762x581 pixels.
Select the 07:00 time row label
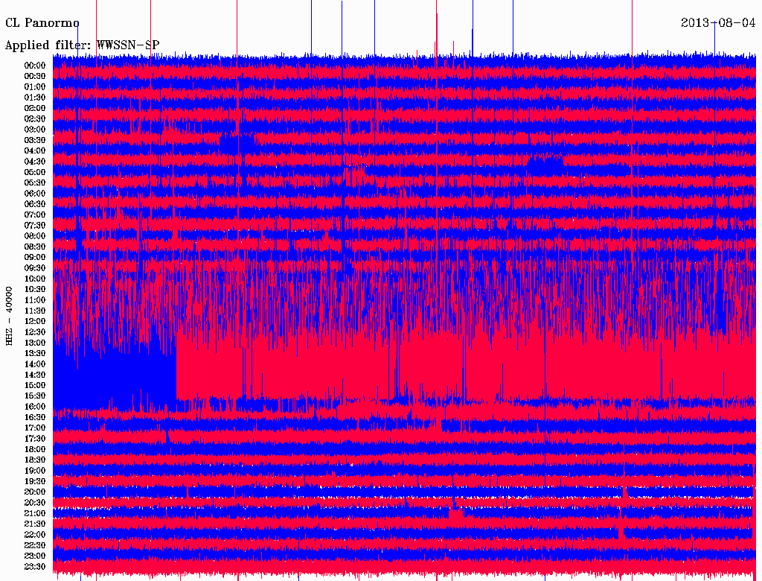(x=35, y=215)
